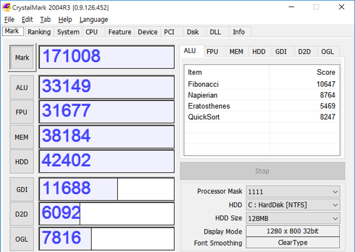
Task: Open the File menu
Action: (x=9, y=20)
